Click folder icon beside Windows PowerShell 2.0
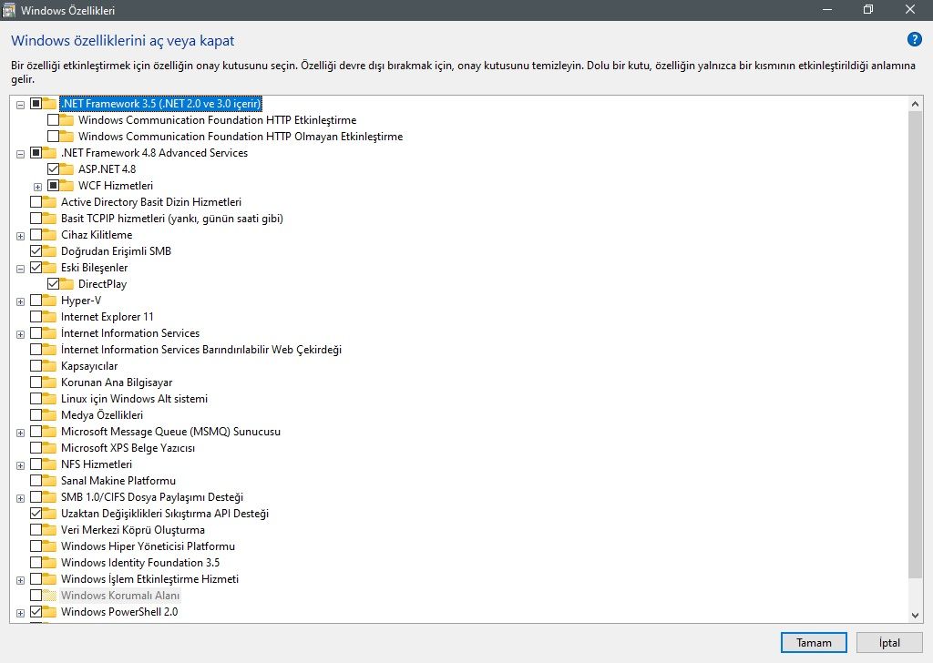The image size is (933, 663). (49, 612)
